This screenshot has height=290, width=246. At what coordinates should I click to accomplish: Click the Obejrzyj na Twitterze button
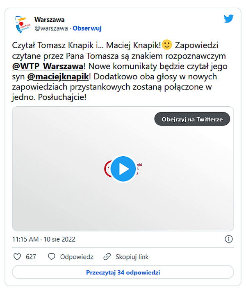tap(192, 119)
